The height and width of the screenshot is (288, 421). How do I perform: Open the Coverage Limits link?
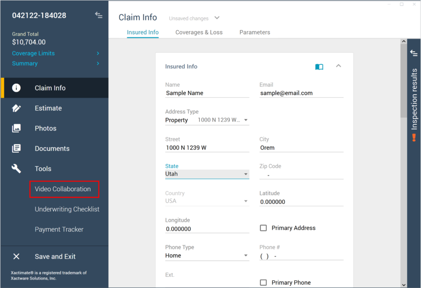[33, 54]
